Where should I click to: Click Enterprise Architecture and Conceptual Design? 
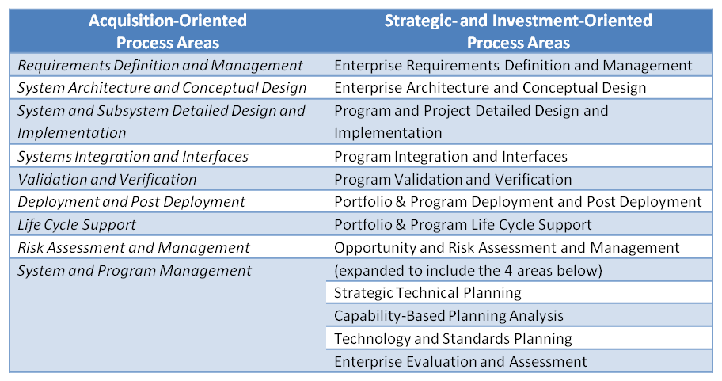pos(490,88)
